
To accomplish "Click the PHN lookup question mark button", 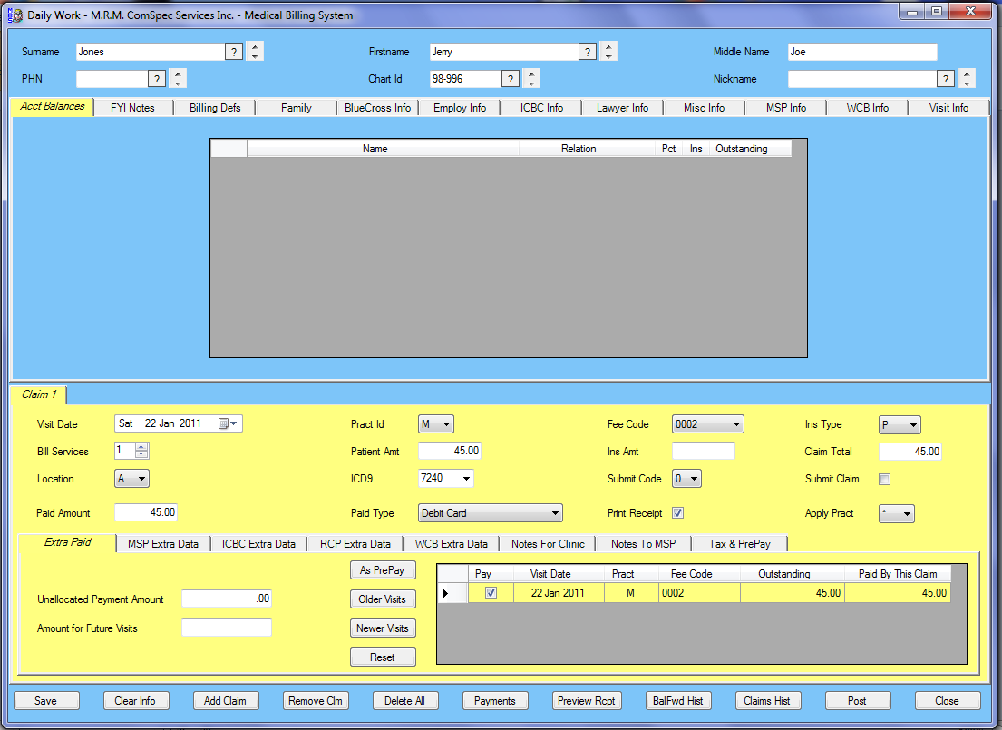I will pos(157,79).
